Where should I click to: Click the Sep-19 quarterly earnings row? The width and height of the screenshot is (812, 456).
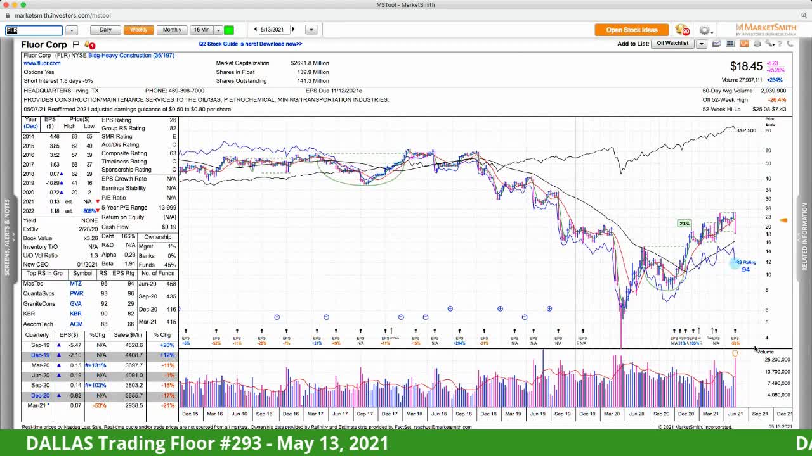point(100,345)
